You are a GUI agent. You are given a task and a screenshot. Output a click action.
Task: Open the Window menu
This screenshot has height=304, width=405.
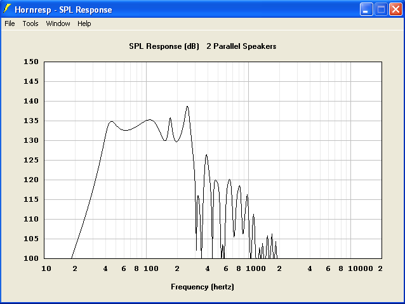click(58, 23)
